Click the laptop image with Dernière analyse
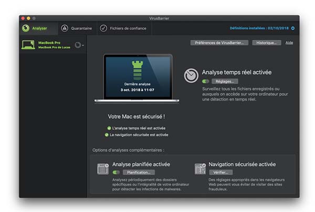This screenshot has height=212, width=315. (137, 78)
